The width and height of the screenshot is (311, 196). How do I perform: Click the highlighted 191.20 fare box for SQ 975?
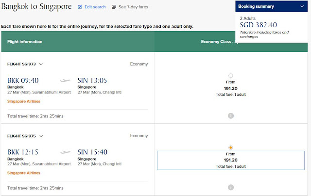[231, 160]
